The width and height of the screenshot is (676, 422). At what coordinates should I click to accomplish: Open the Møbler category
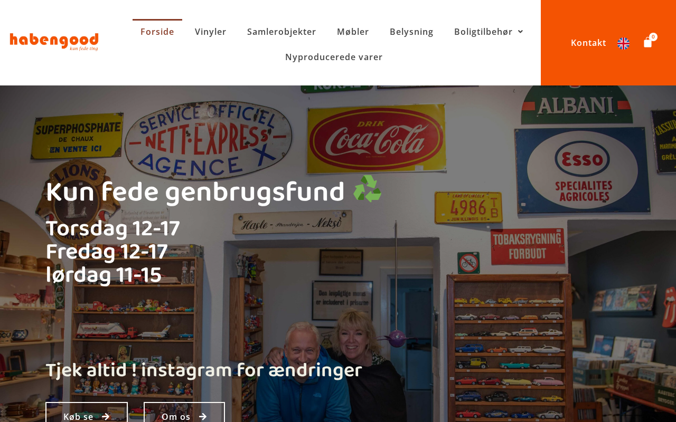pos(353,32)
